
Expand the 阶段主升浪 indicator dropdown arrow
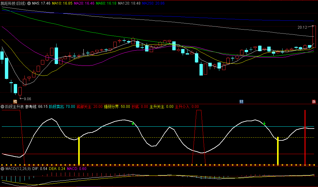point(2,107)
